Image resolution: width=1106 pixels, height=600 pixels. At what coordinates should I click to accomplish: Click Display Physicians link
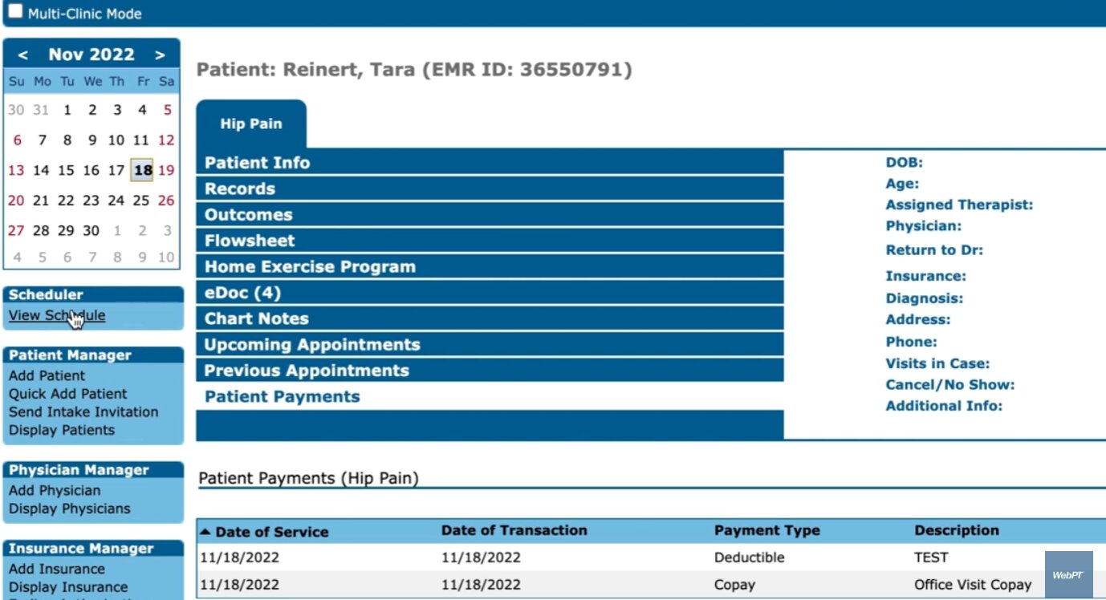69,509
